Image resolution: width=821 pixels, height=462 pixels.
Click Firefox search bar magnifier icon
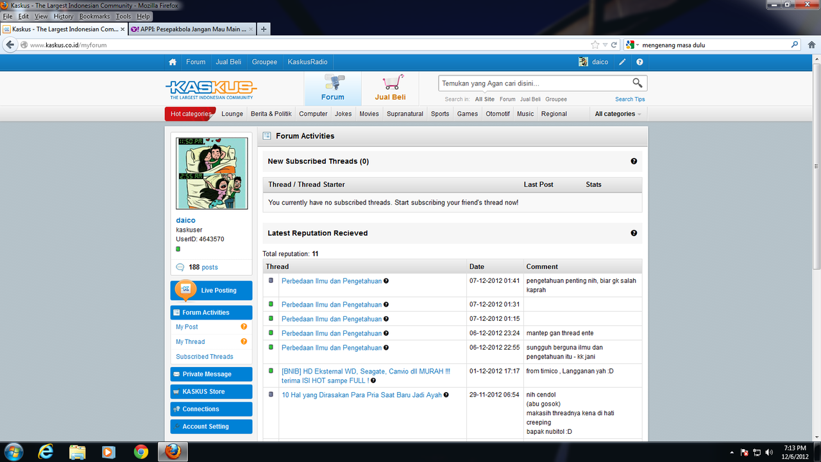pos(795,45)
